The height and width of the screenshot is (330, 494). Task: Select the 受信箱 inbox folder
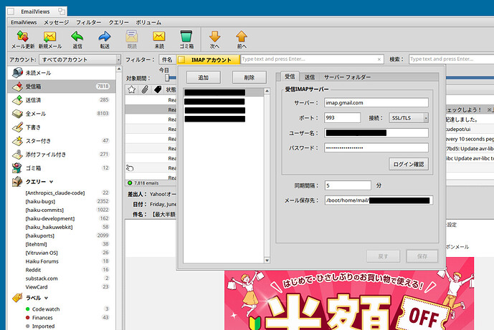pos(62,86)
